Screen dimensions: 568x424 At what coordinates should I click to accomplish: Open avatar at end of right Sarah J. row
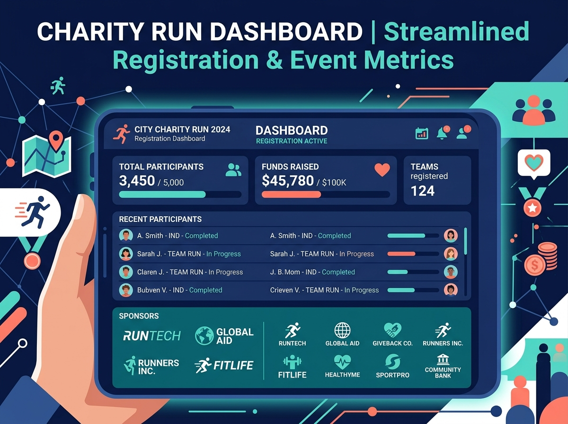(451, 254)
